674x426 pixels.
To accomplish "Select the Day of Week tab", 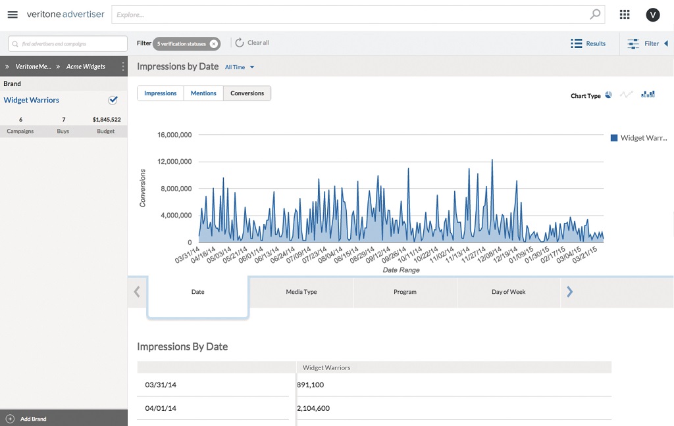I will [x=508, y=292].
